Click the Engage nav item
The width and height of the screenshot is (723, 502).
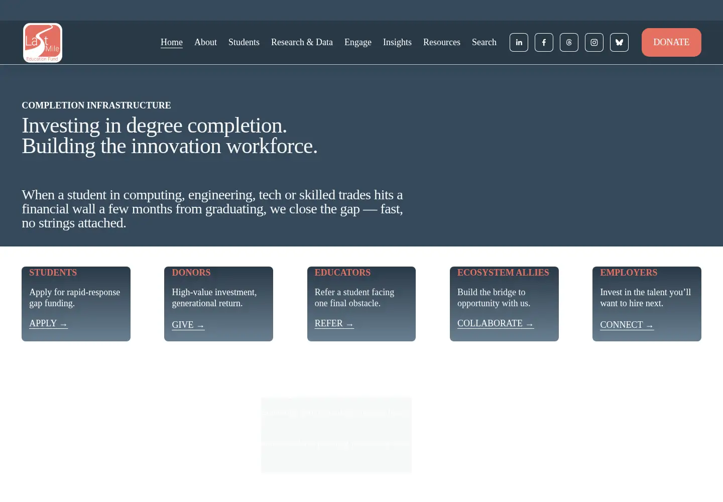(358, 42)
